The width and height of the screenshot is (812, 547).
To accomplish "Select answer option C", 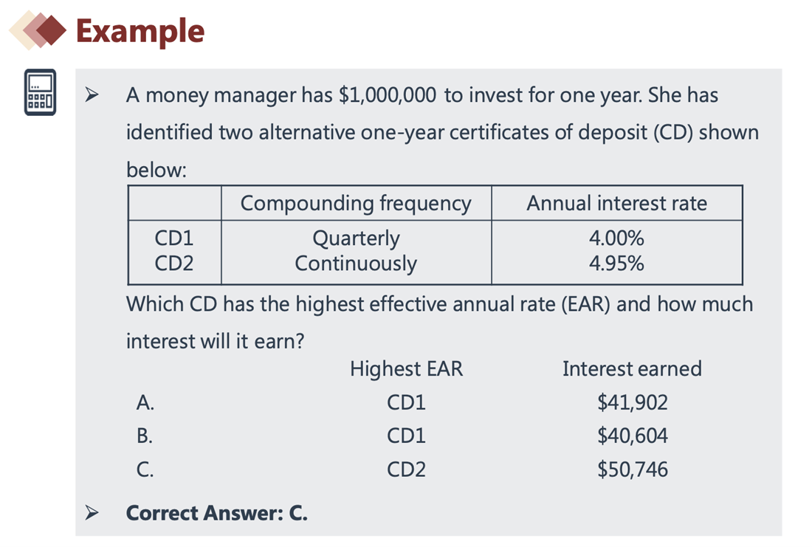I will point(145,469).
